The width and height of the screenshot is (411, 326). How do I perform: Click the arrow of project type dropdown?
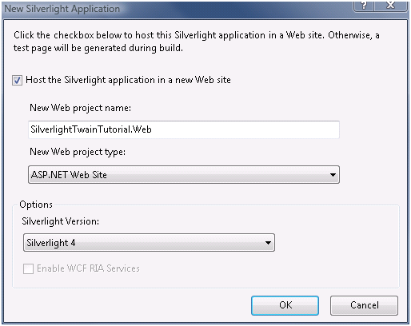pyautogui.click(x=333, y=175)
